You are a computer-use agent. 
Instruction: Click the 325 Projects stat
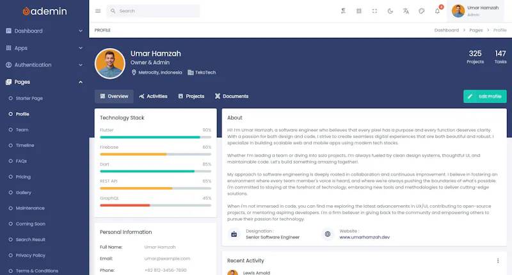pyautogui.click(x=475, y=57)
